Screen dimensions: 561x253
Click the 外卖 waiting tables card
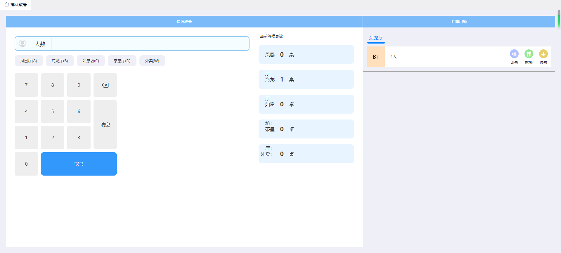tap(306, 154)
